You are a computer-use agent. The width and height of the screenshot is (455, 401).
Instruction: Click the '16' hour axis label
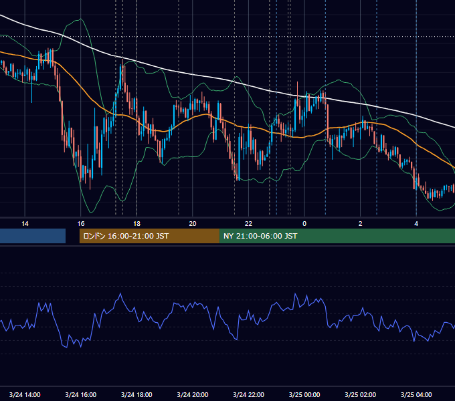tap(81, 224)
